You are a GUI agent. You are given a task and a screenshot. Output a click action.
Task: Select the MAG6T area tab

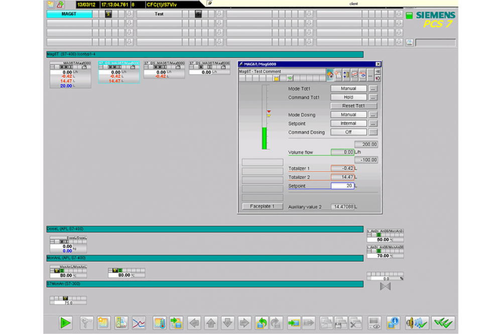coord(69,14)
